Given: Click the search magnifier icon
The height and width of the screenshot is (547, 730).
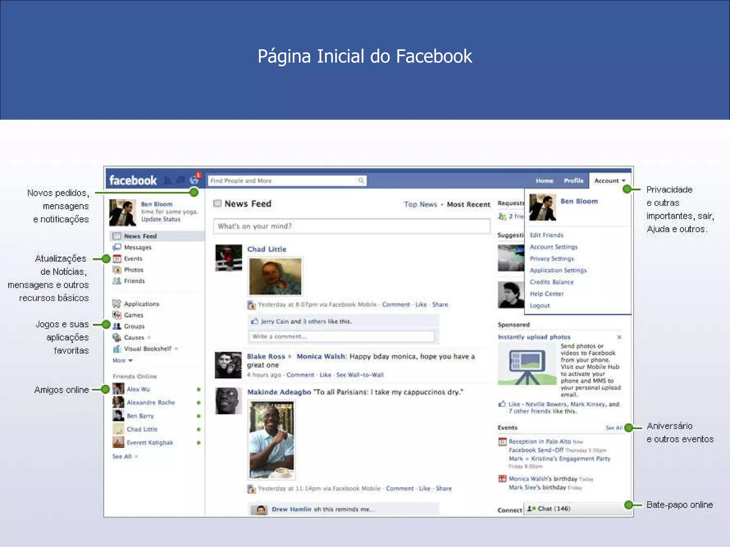Looking at the screenshot, I should [361, 181].
